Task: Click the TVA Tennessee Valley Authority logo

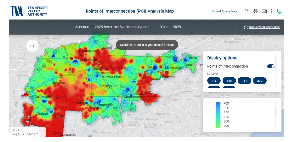Action: [29, 11]
